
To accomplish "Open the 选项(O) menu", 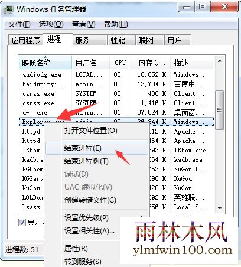I will pos(51,24).
